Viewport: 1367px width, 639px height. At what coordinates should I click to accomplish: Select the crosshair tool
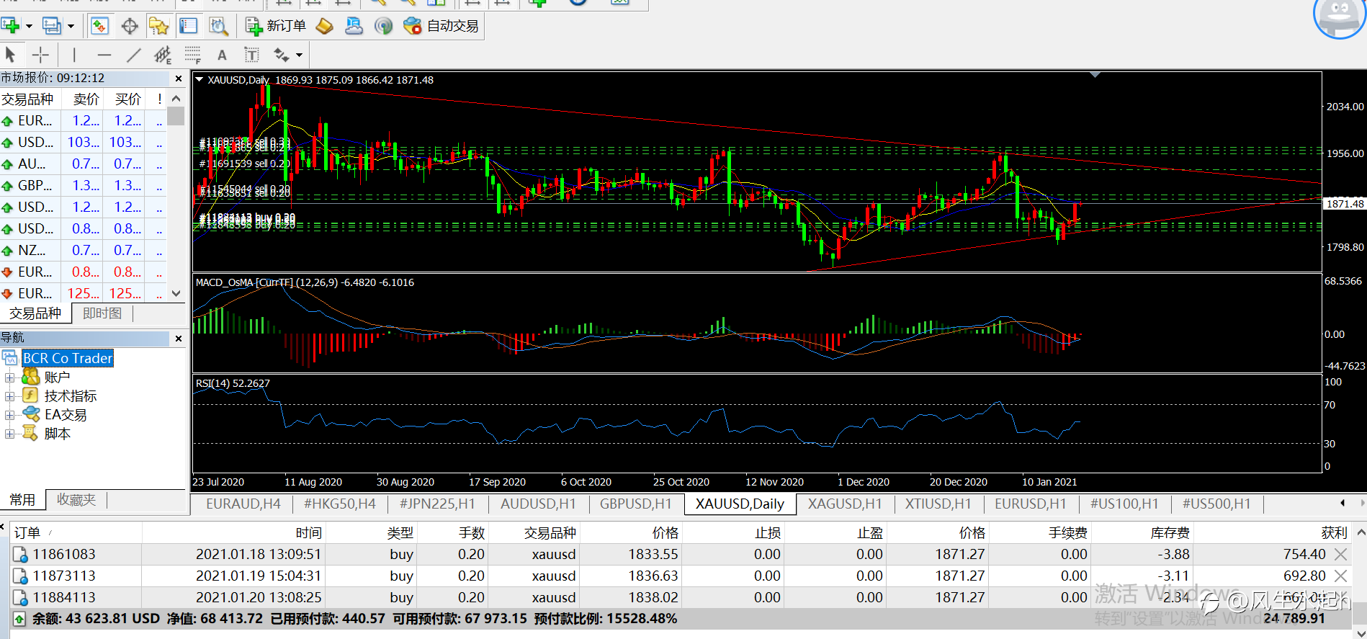click(40, 55)
